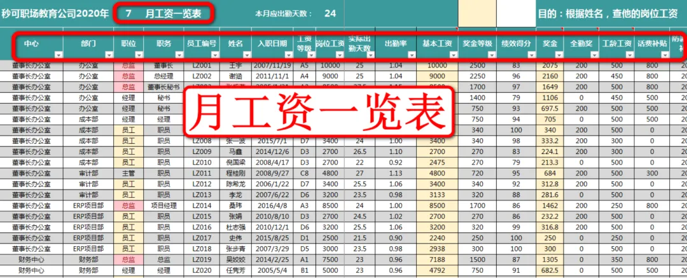687x278 pixels.
Task: Open the 出勤率 column filter dropdown
Action: pyautogui.click(x=412, y=55)
